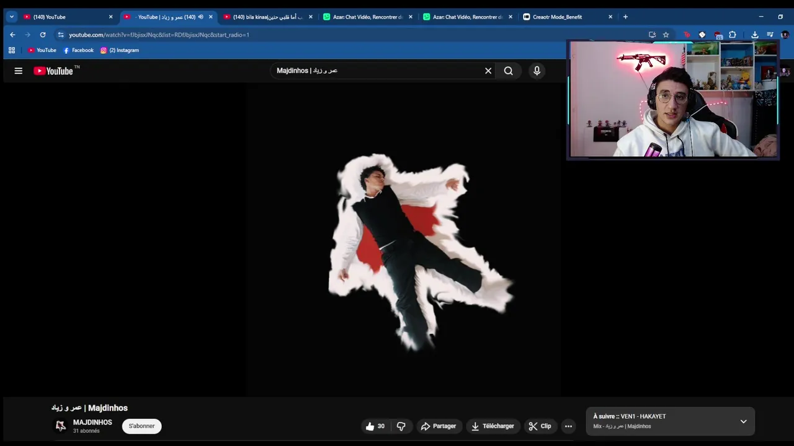Switch to the first Azar Chat Vidéo tab
Image resolution: width=794 pixels, height=446 pixels.
pos(367,17)
